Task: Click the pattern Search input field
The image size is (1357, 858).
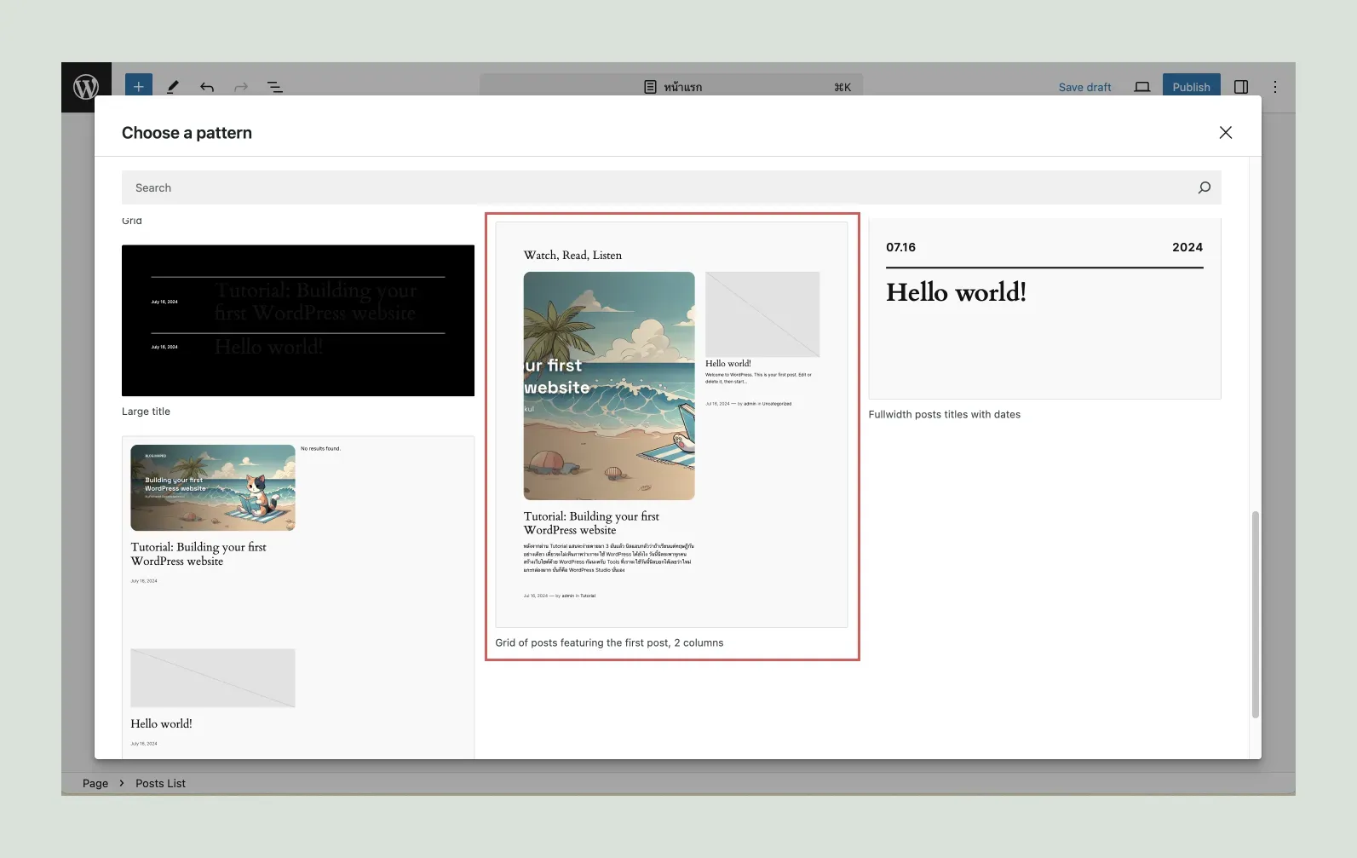Action: click(x=656, y=187)
